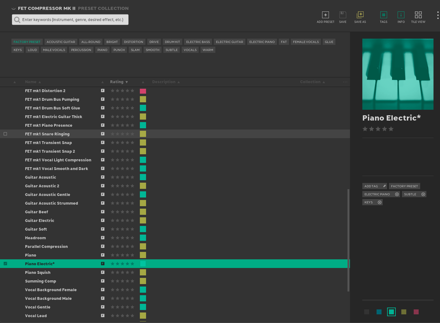Choose the red color swatch
The image size is (440, 323).
(x=416, y=312)
